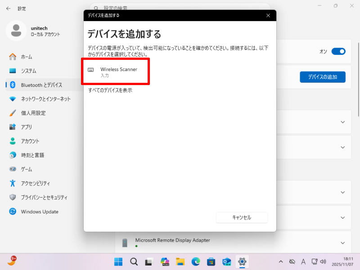Click the デバイスの追加 button

coord(322,77)
